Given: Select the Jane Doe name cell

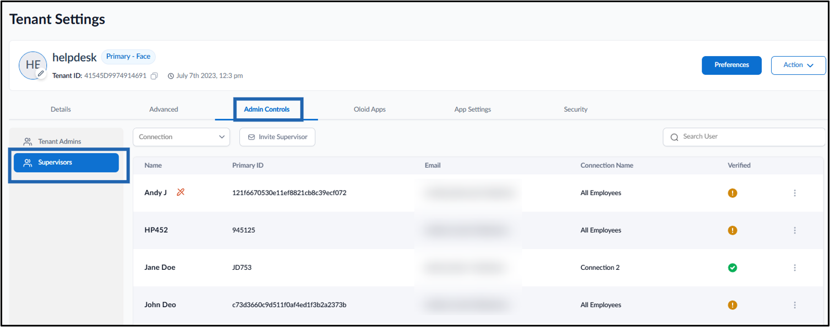Looking at the screenshot, I should click(x=160, y=268).
